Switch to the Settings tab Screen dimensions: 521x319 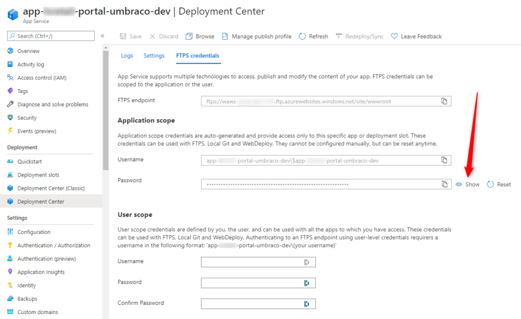coord(154,55)
